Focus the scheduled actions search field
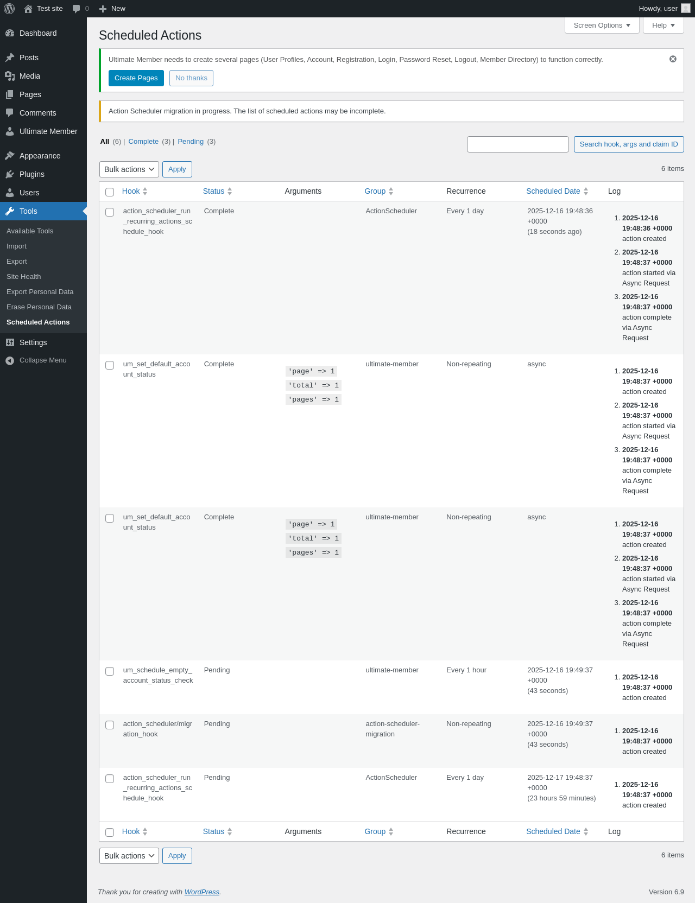 coord(518,144)
